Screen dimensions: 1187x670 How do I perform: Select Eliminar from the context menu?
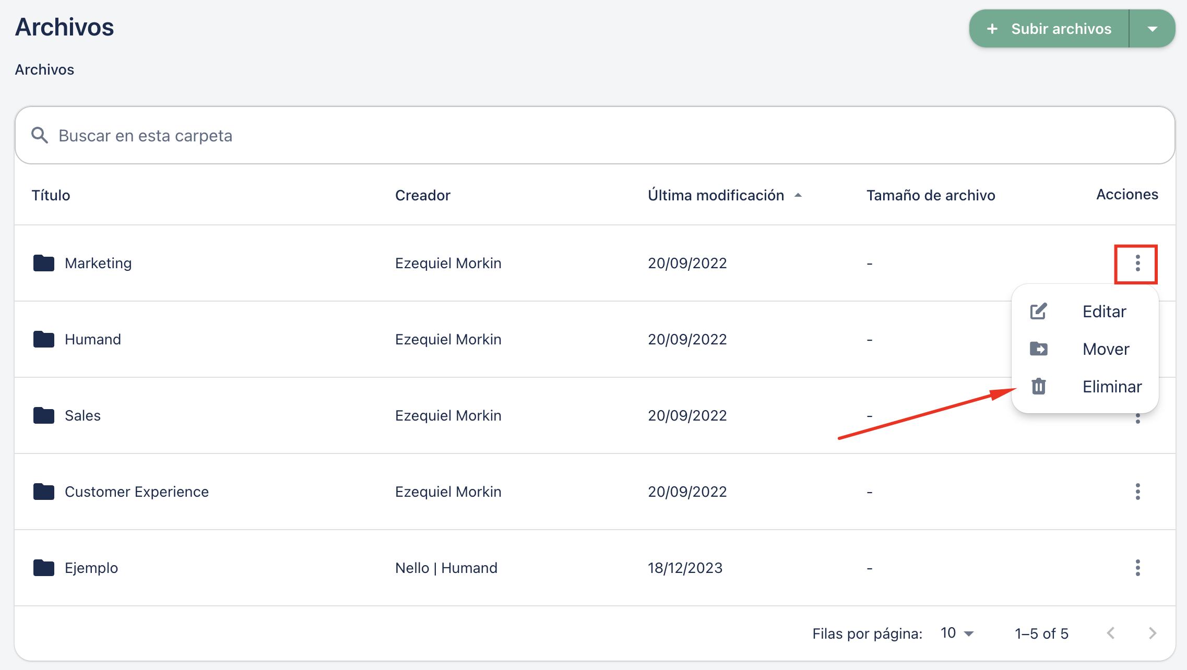(x=1112, y=387)
